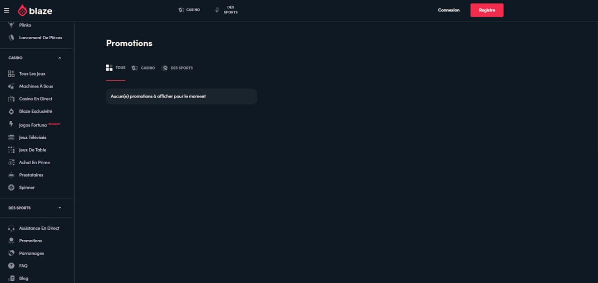
Task: Click the Casino En Direct icon
Action: click(x=11, y=99)
